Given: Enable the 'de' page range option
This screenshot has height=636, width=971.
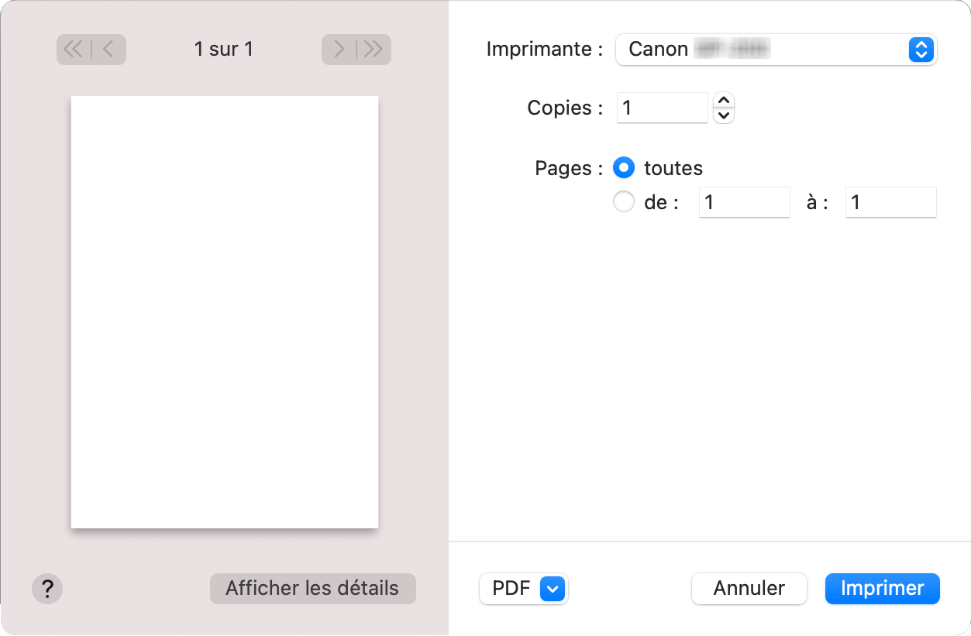Looking at the screenshot, I should click(x=624, y=201).
